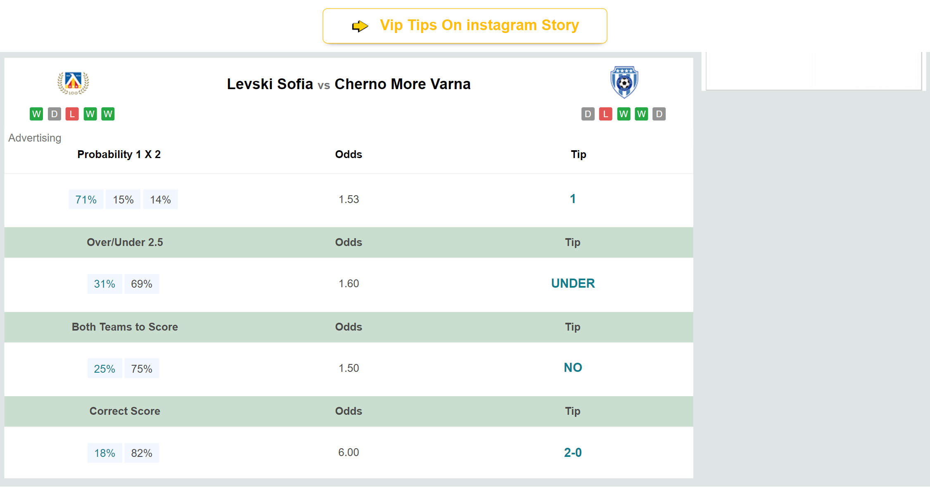Click Cherno More's red L form badge

point(605,114)
